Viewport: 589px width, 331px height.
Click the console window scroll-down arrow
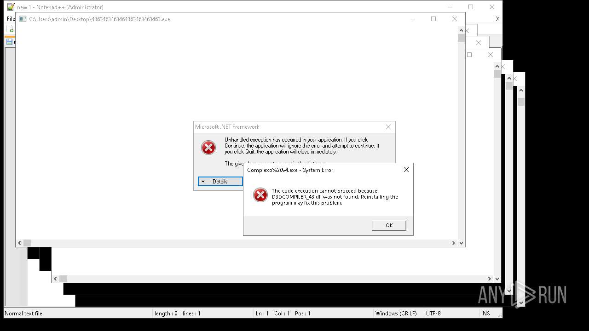tap(461, 243)
